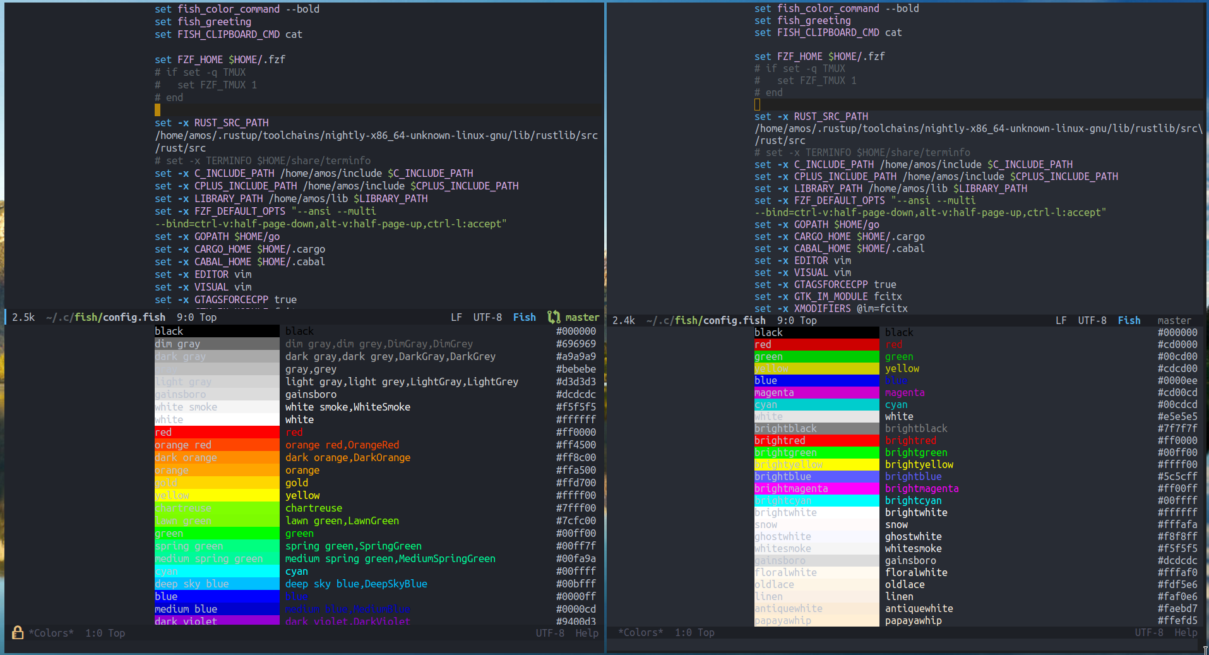
Task: Click 'set fish_greeting' line in right editor
Action: click(802, 20)
